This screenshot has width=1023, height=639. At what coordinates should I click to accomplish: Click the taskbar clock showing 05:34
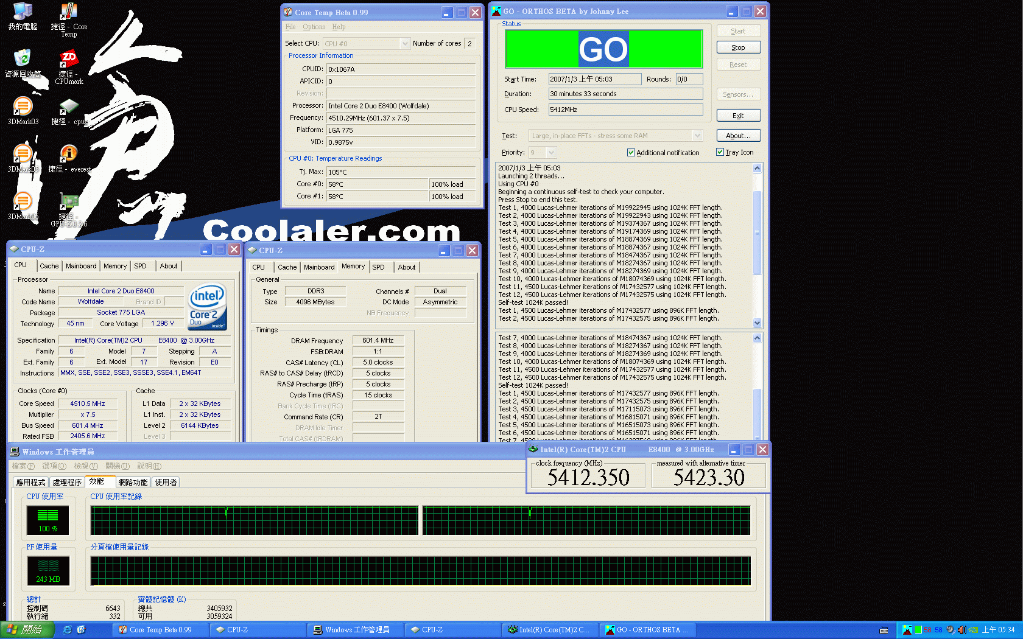point(999,630)
